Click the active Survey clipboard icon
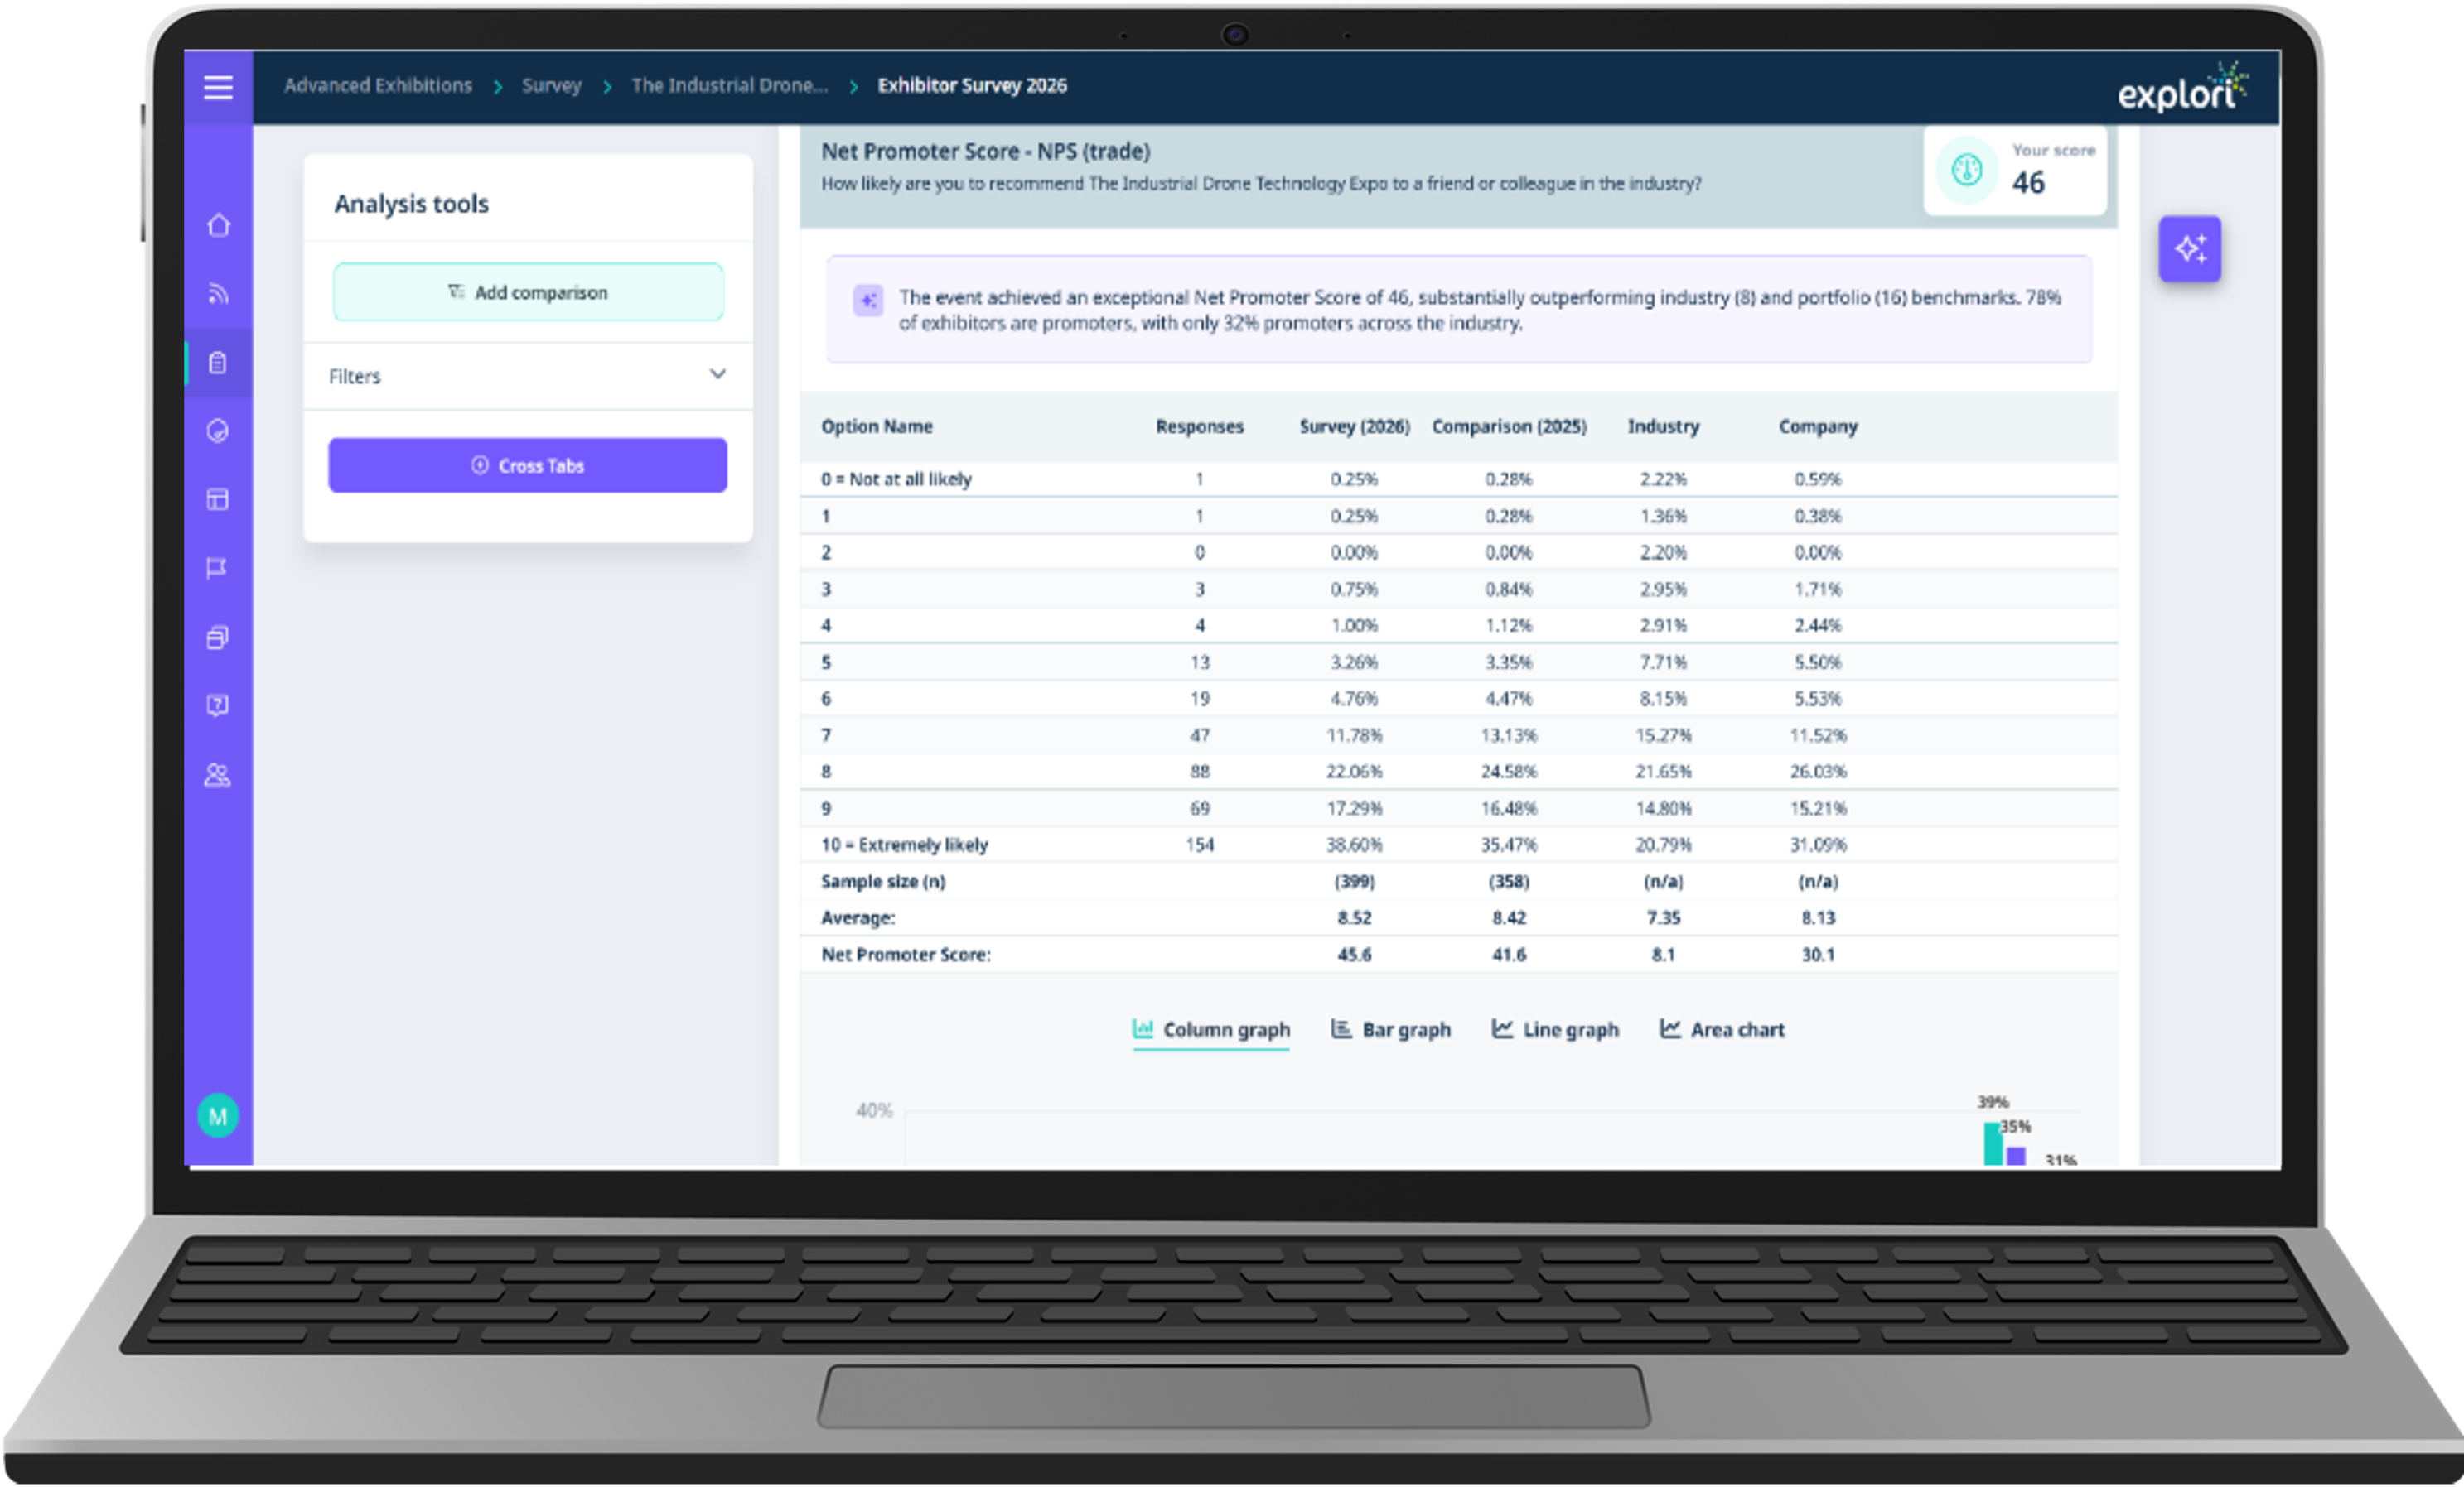 [218, 363]
